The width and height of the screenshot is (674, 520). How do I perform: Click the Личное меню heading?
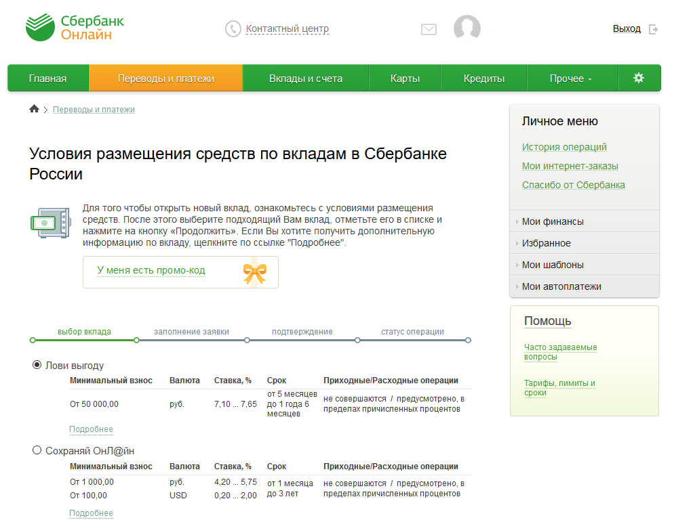click(559, 121)
